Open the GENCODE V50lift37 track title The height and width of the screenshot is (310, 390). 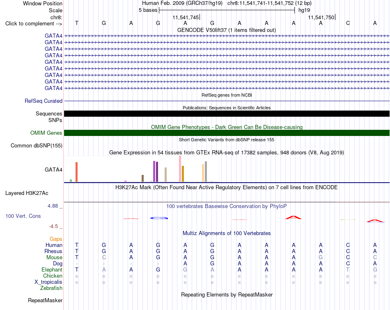(x=227, y=30)
